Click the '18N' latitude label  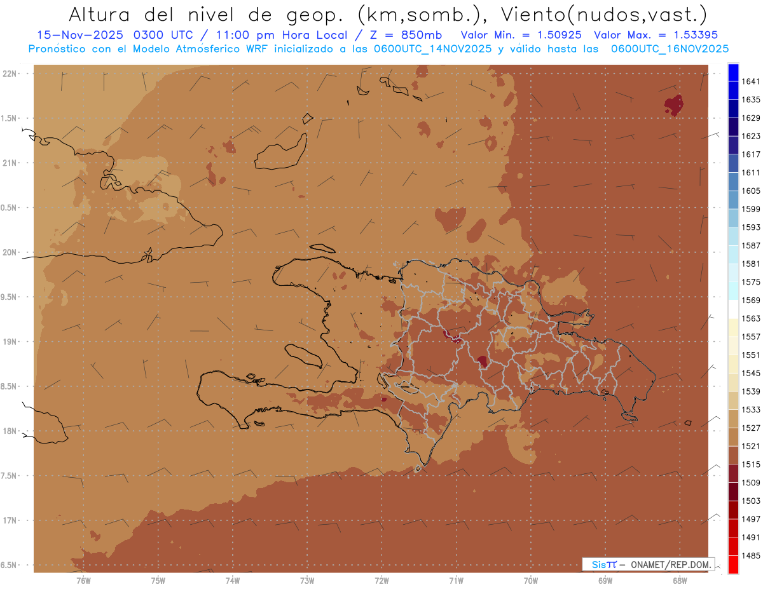coord(10,431)
